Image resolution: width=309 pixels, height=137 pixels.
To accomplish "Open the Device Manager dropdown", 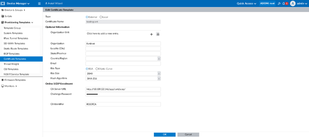I will [x=18, y=3].
